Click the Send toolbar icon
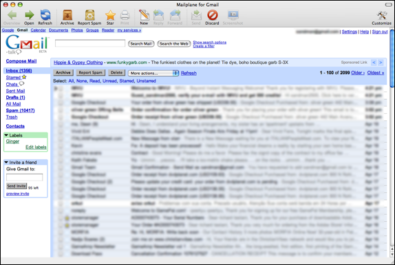This screenshot has width=395, height=265. point(196,15)
